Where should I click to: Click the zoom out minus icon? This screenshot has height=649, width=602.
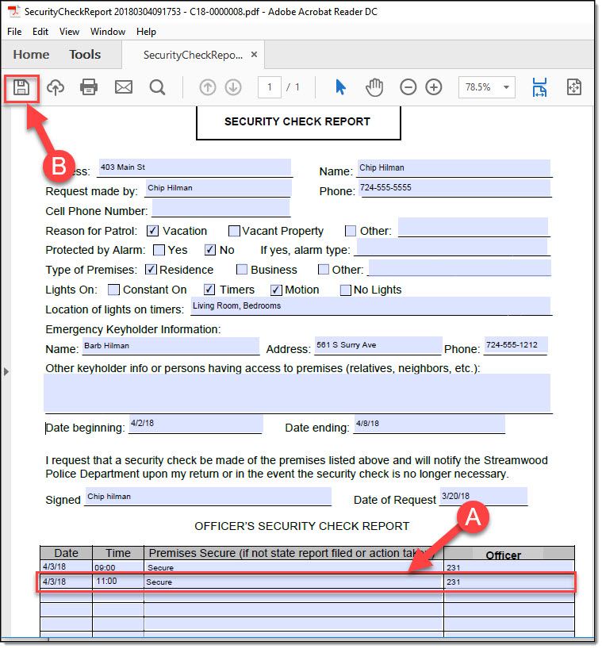[x=408, y=87]
